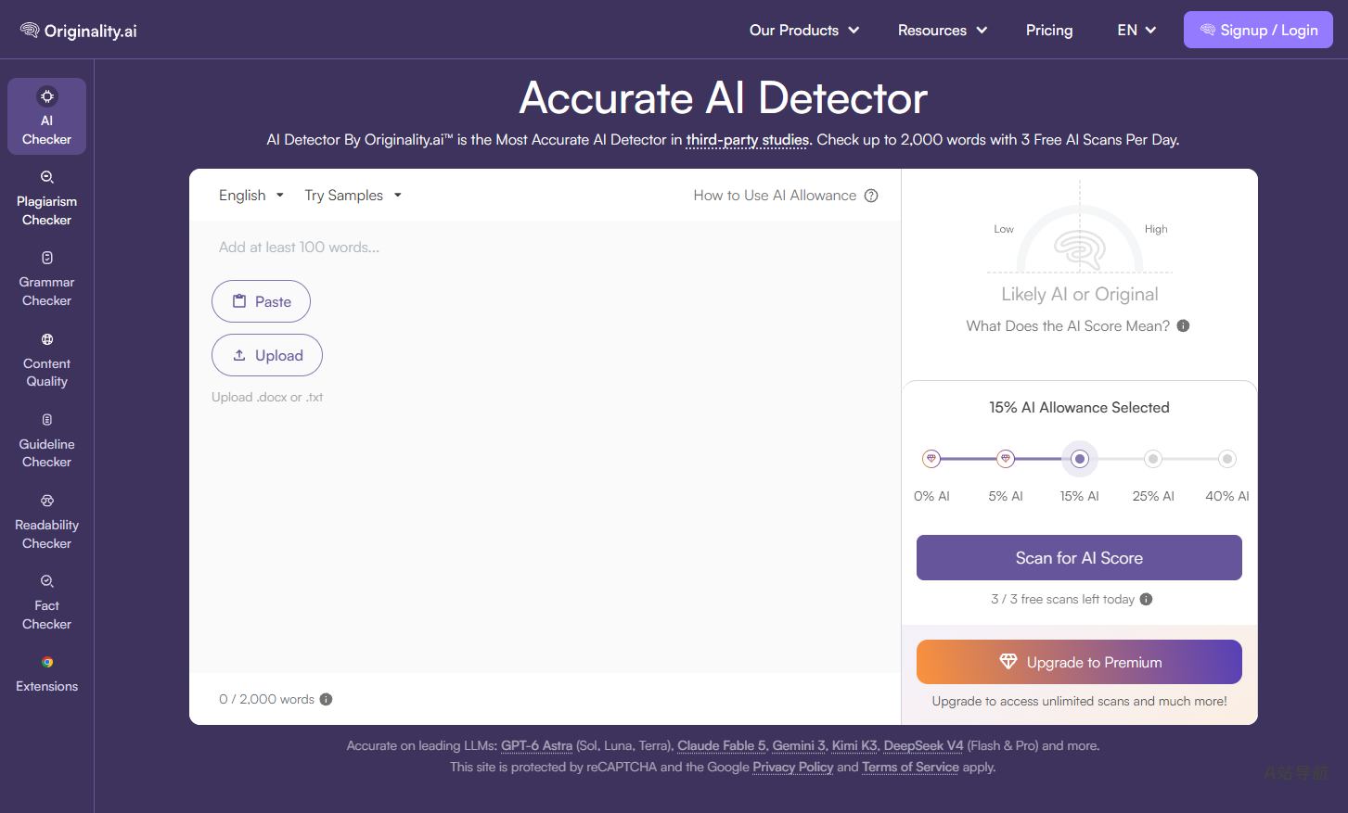Open the Content Quality sidebar icon
This screenshot has height=813, width=1348.
46,339
